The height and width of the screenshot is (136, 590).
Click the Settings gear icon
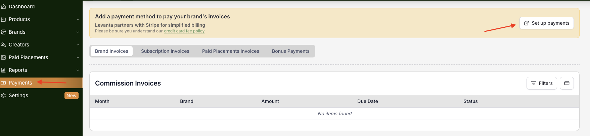(x=3, y=96)
